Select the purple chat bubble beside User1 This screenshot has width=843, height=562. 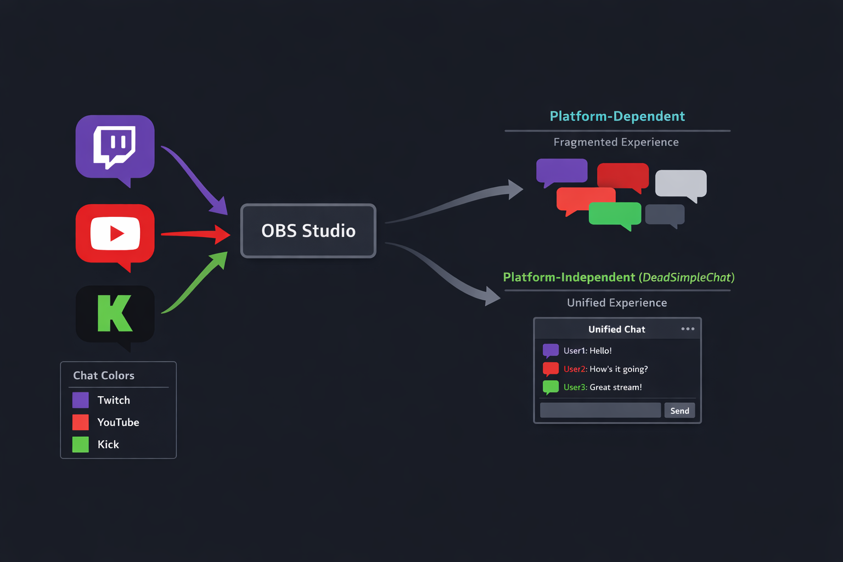tap(550, 350)
